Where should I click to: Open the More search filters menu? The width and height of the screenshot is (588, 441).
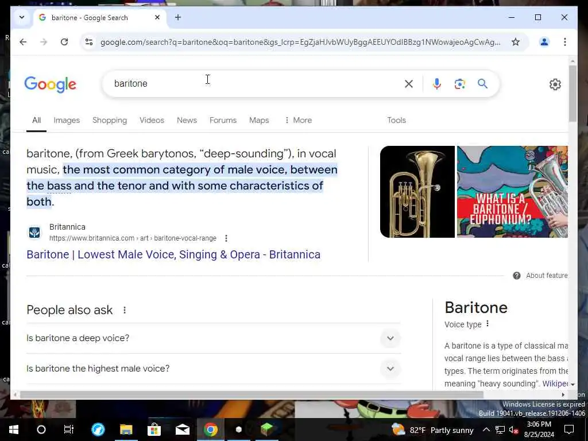click(x=298, y=121)
